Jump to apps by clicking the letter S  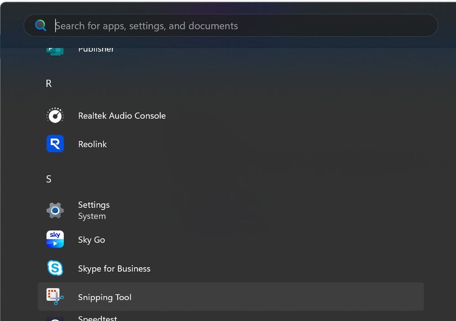(48, 179)
